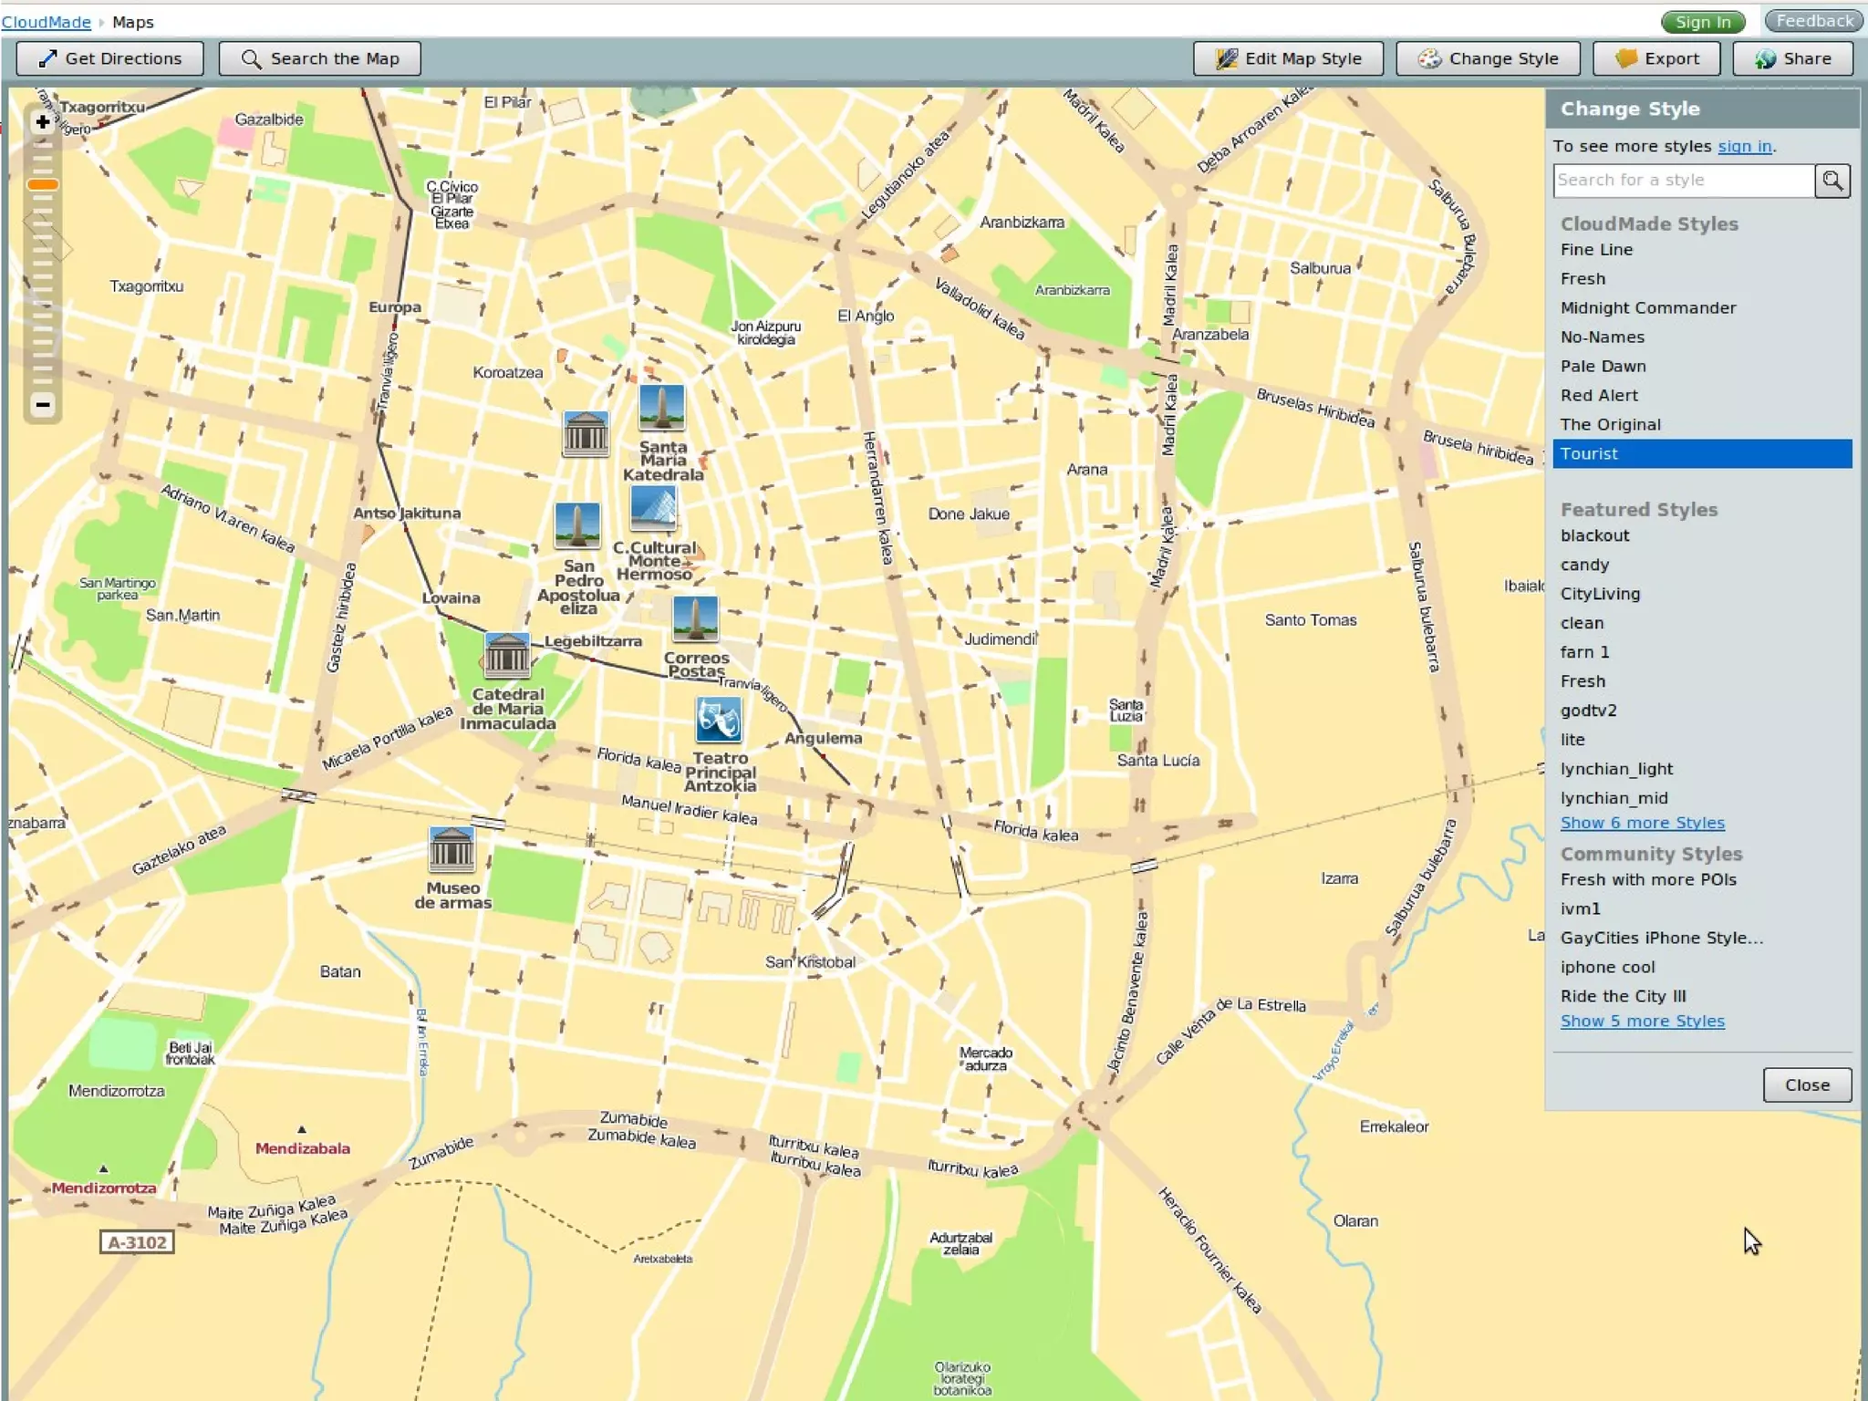
Task: Click the Mendizorrotza red map label
Action: [x=103, y=1188]
